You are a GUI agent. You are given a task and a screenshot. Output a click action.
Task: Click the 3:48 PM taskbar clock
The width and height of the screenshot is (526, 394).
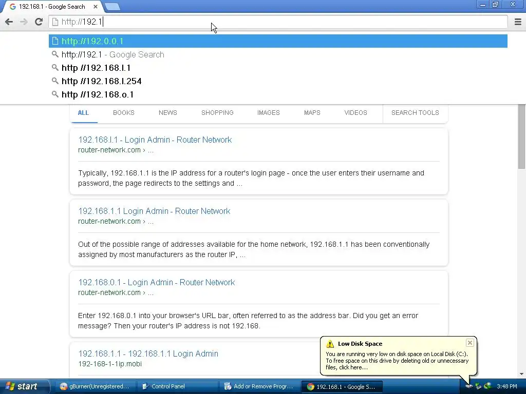(507, 386)
